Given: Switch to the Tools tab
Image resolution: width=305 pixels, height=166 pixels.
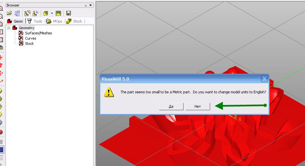Looking at the screenshot, I should (x=35, y=21).
